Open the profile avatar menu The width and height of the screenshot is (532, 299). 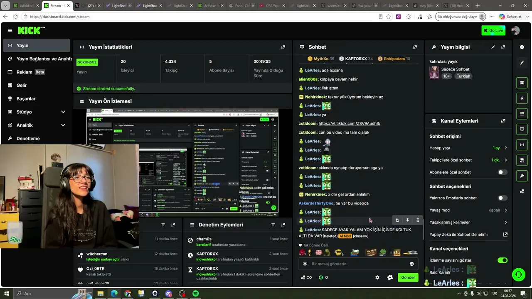click(515, 30)
